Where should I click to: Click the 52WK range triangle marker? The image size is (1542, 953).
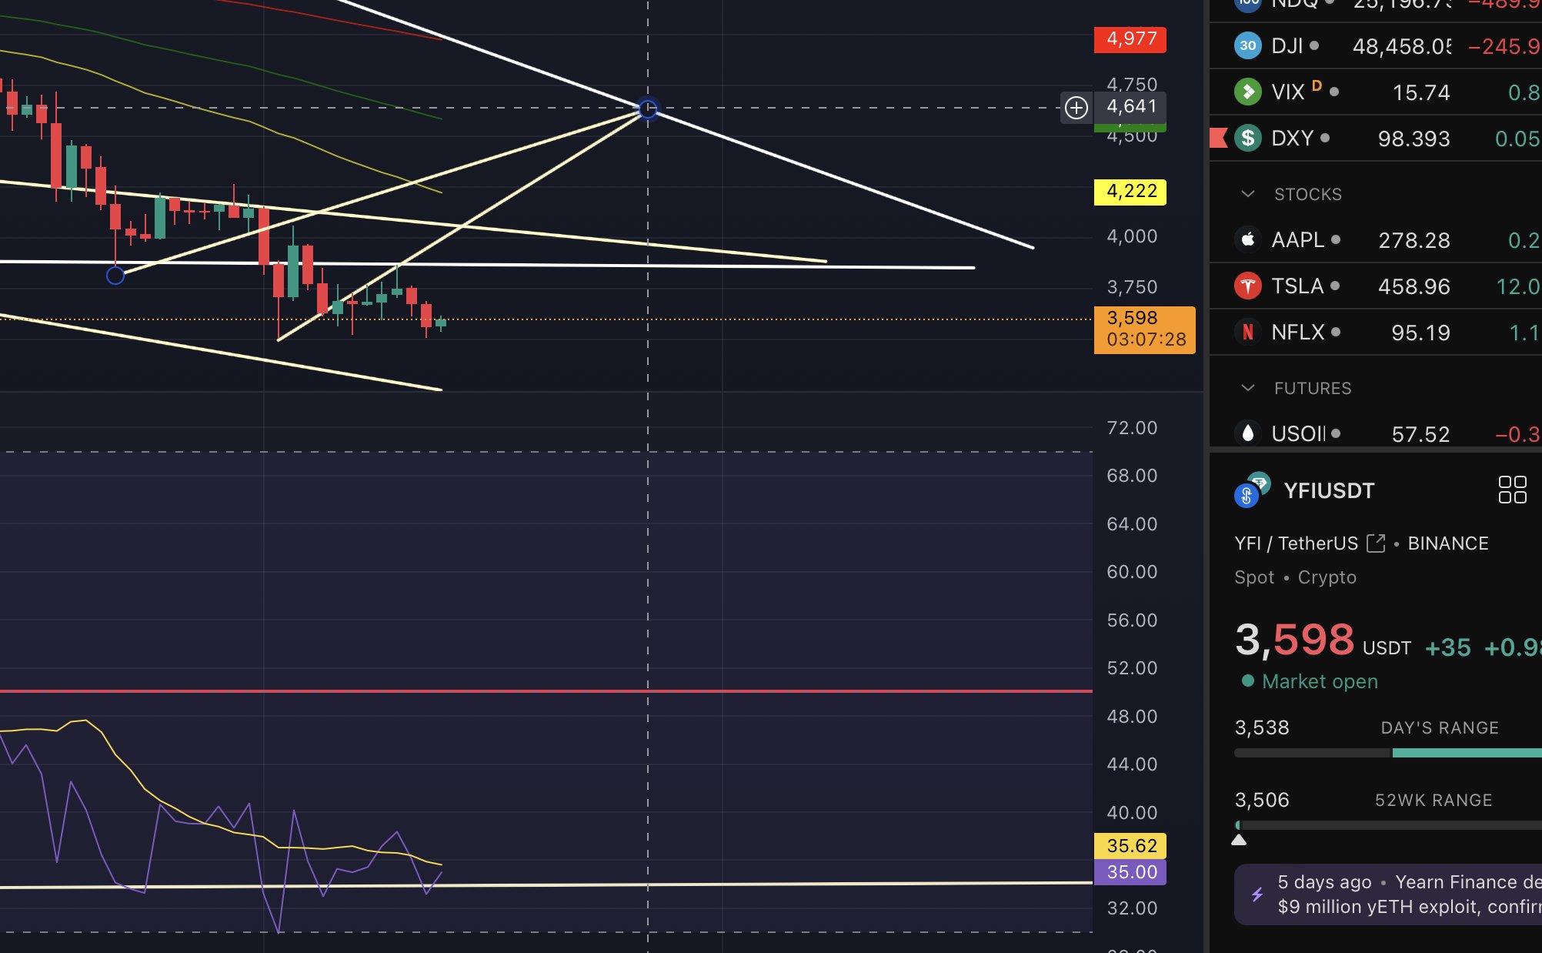[x=1239, y=840]
